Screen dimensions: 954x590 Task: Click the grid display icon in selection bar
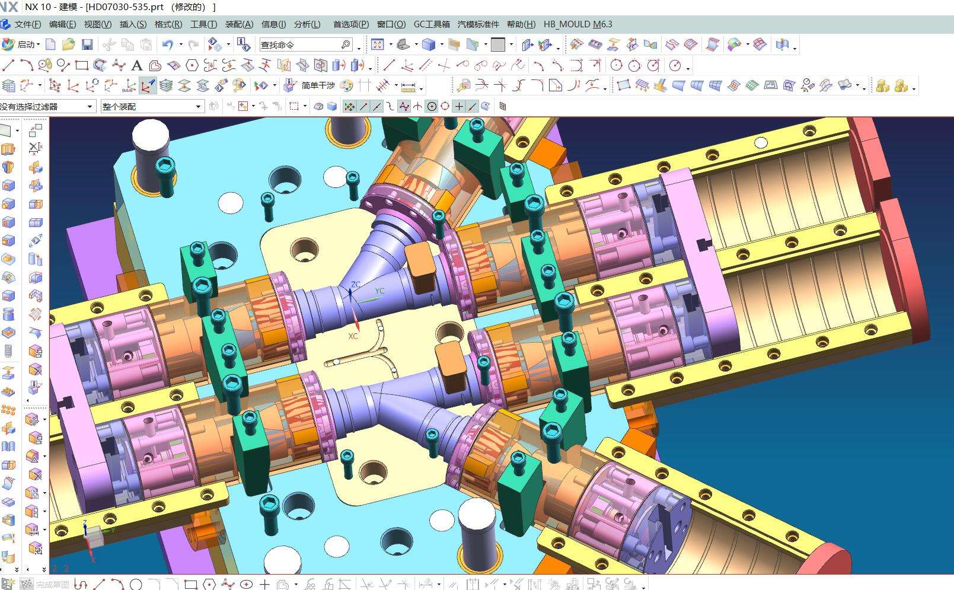pos(502,106)
